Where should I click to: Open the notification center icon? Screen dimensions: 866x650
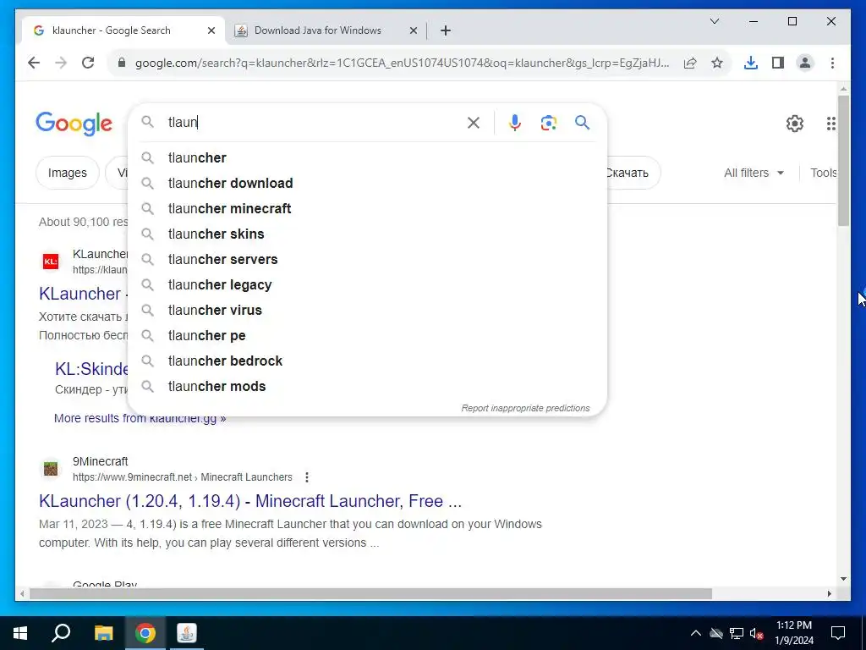coord(838,633)
